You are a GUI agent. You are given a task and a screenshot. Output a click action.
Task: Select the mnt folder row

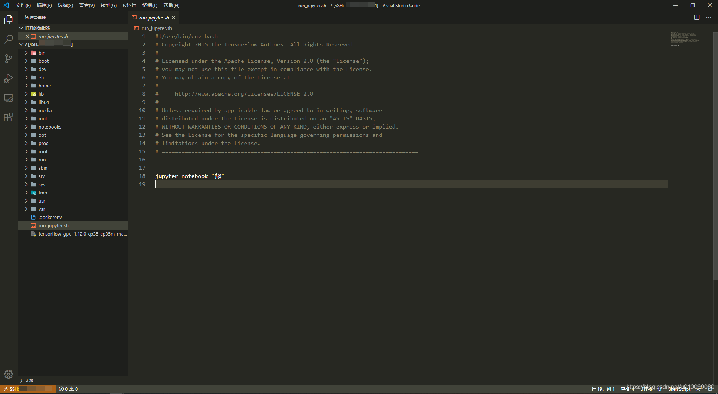tap(73, 118)
